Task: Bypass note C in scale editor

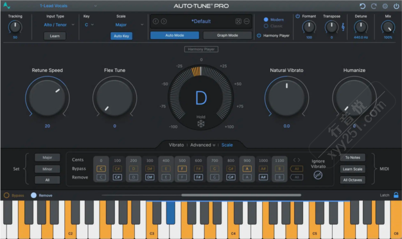Action: click(x=101, y=169)
